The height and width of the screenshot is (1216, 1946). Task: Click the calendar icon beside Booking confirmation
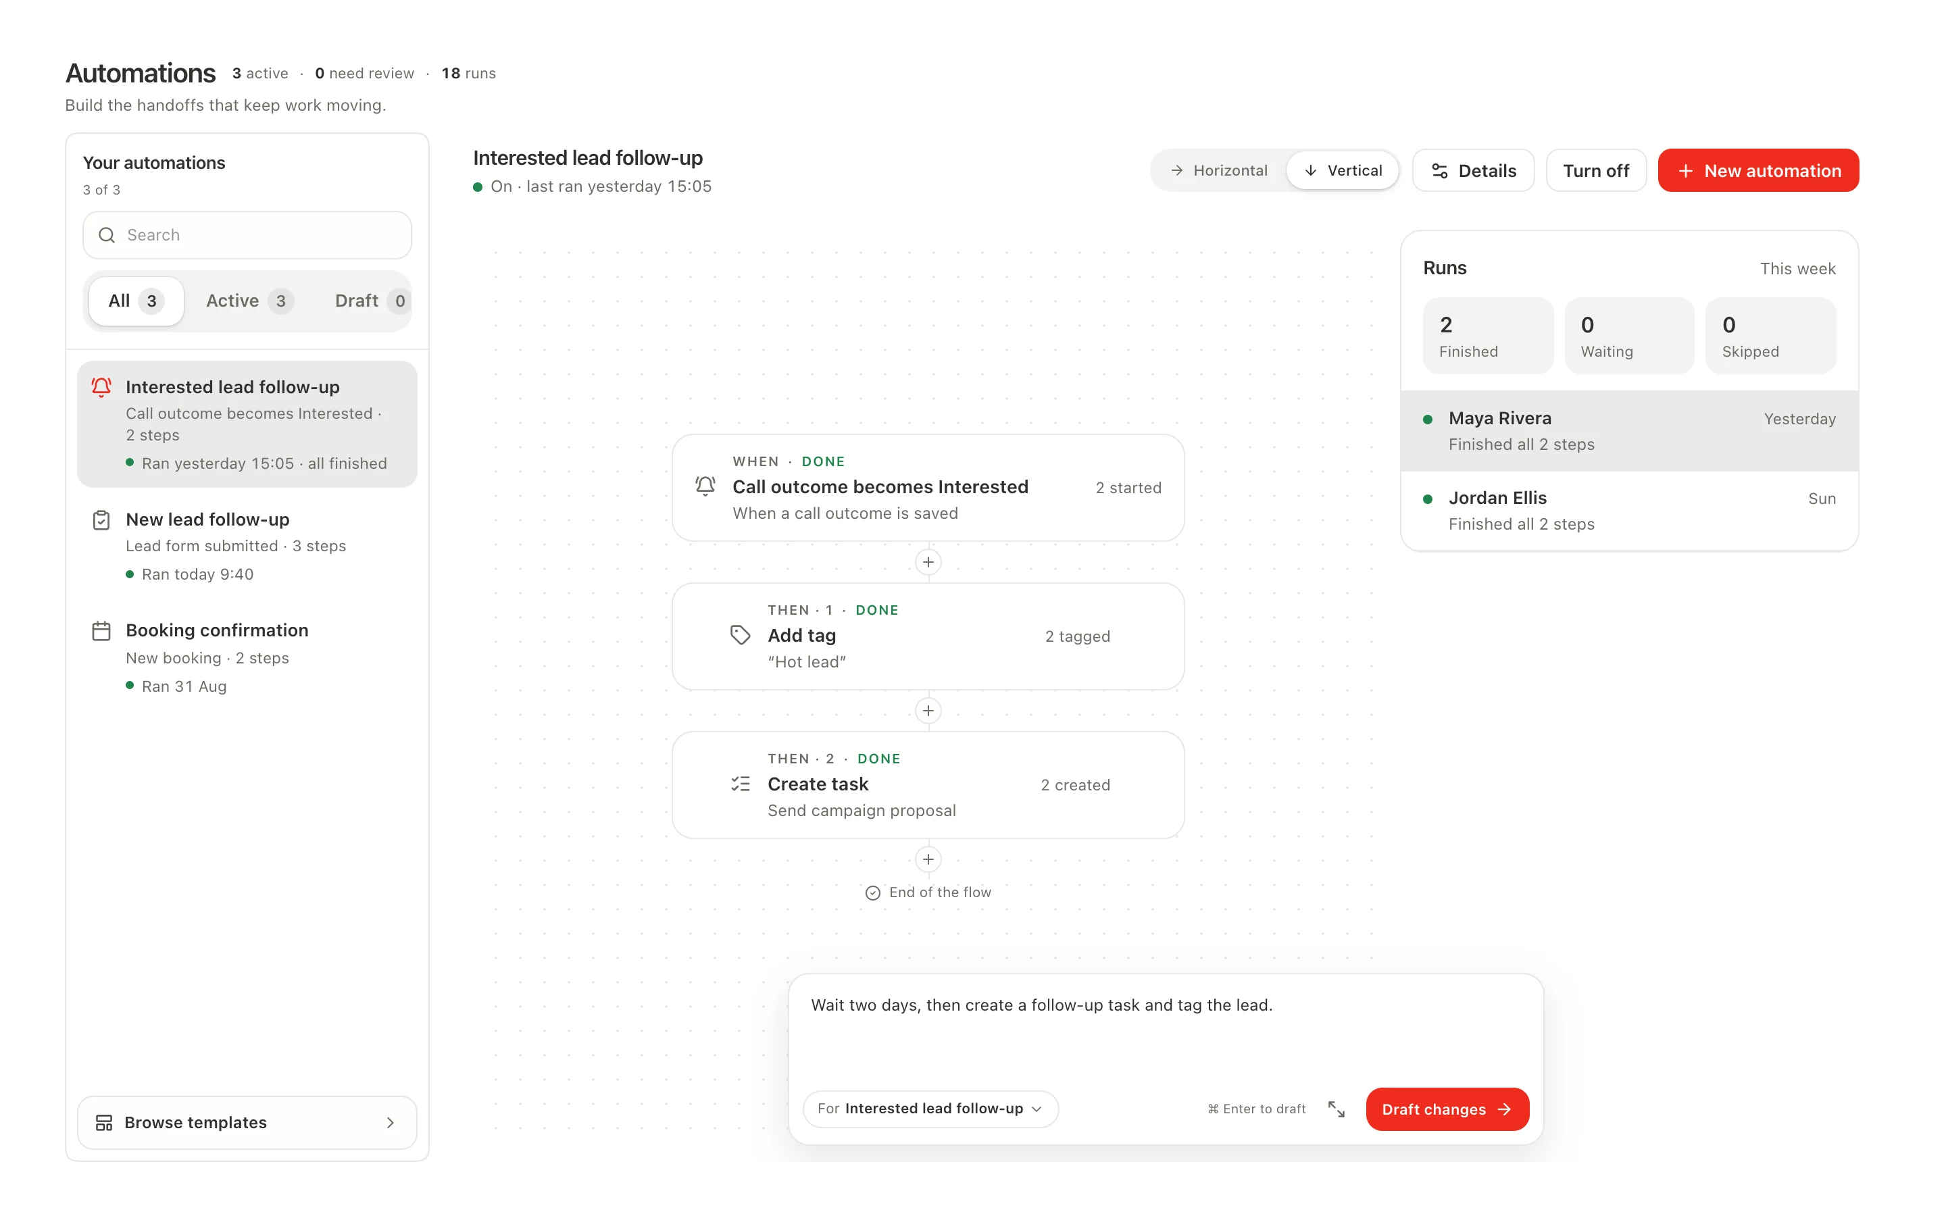[x=101, y=632]
